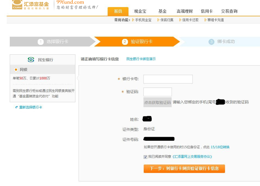Click the 民生银行 bank logo icon
The image size is (260, 186).
[x=31, y=60]
